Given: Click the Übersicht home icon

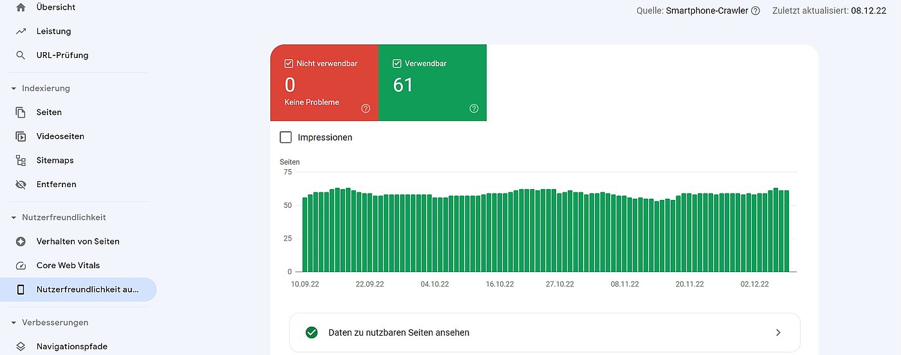Looking at the screenshot, I should coord(21,8).
